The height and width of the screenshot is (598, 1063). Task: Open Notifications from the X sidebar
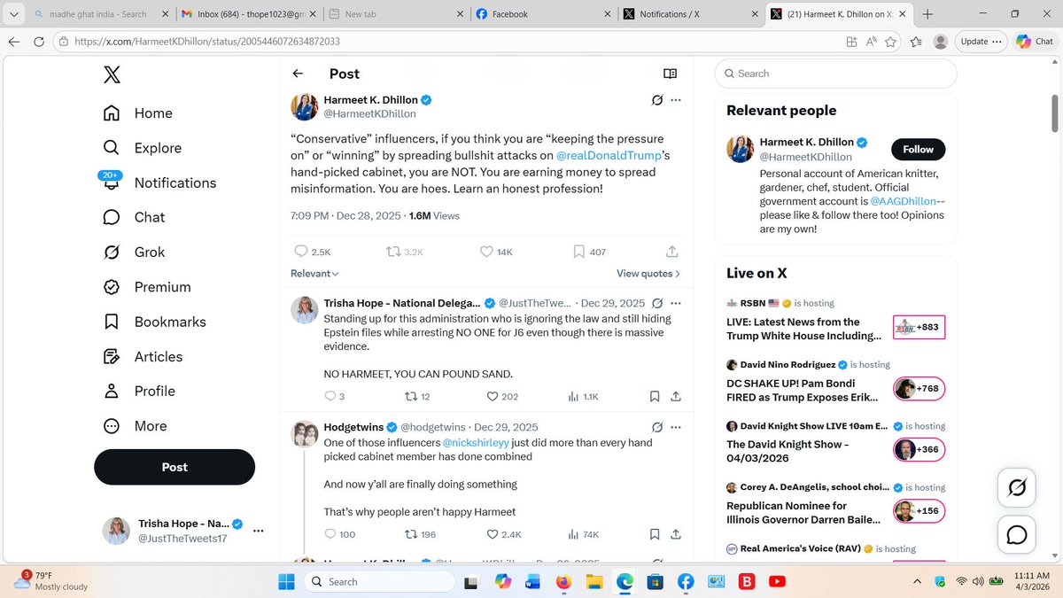(x=175, y=183)
